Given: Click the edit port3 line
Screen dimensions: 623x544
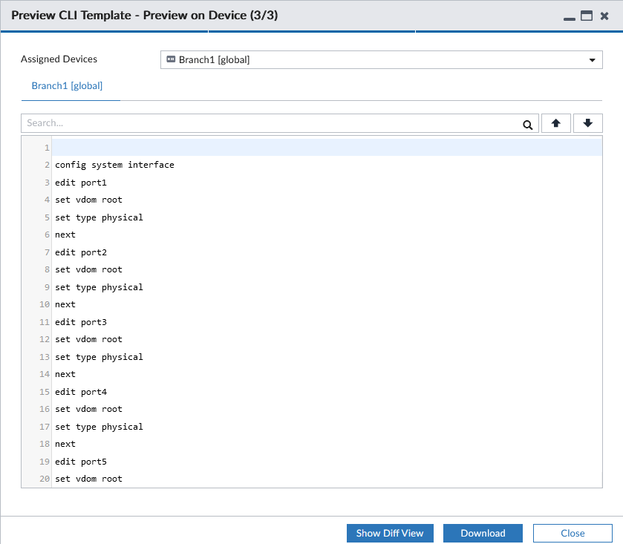Looking at the screenshot, I should tap(81, 322).
